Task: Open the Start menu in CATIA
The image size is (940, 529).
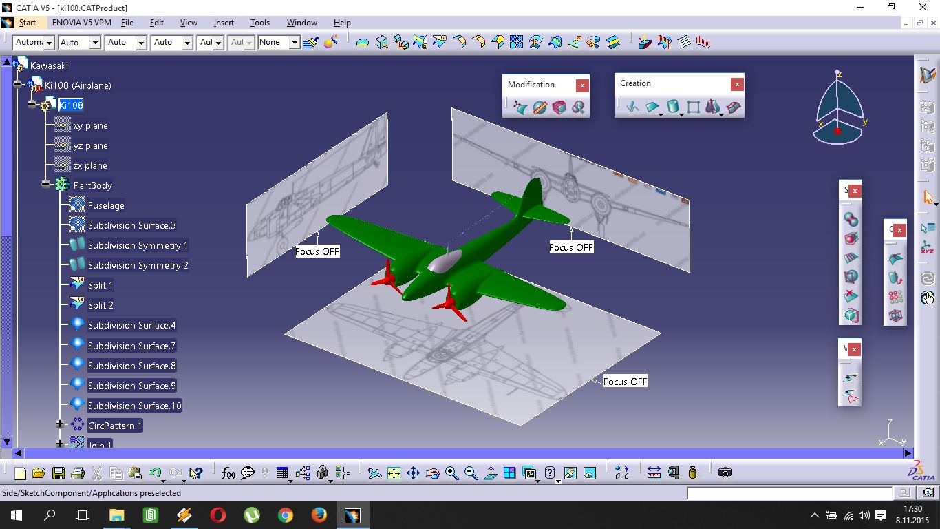Action: point(28,23)
